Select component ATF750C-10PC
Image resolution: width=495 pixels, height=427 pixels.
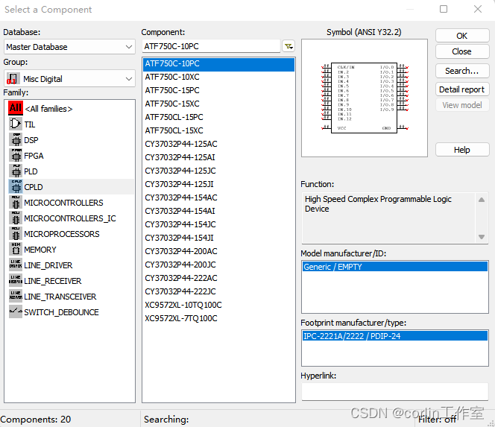point(218,63)
